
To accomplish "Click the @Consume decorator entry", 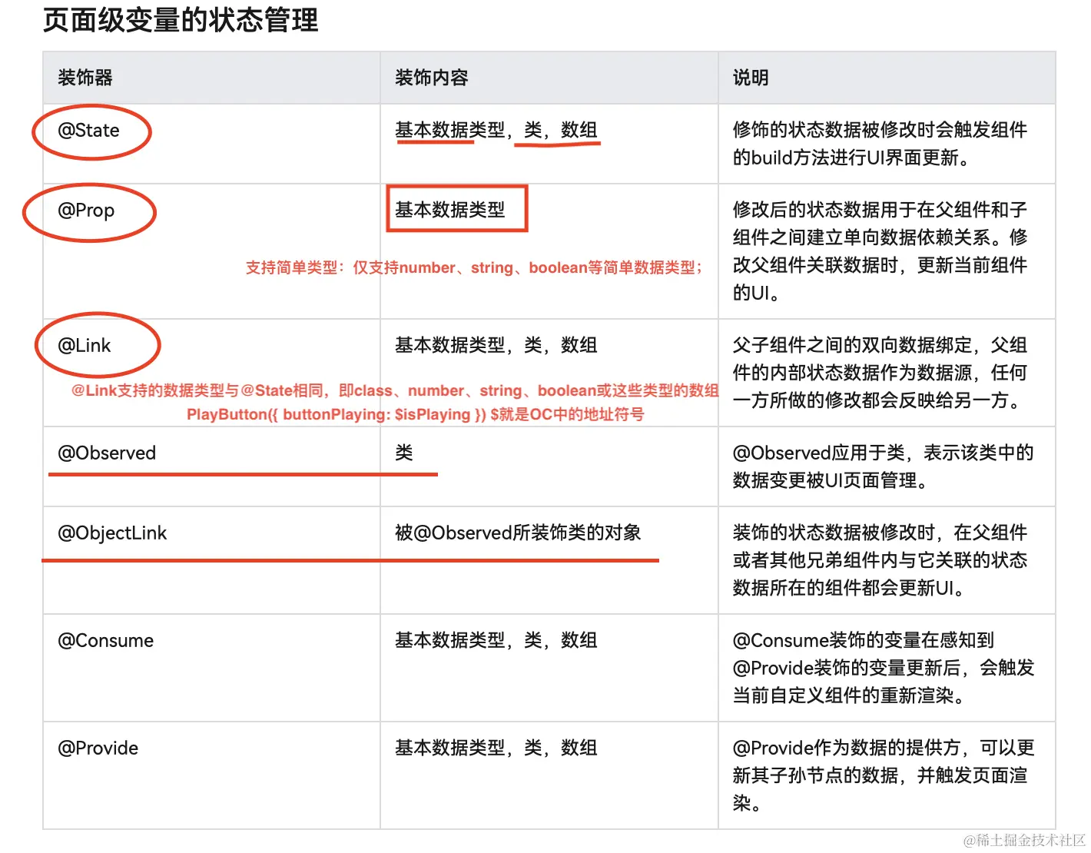I will click(x=105, y=640).
